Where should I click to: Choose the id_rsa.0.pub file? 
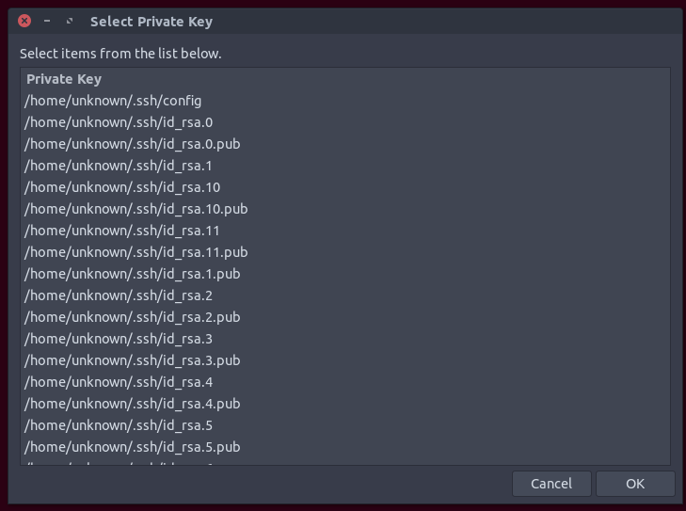pyautogui.click(x=133, y=144)
